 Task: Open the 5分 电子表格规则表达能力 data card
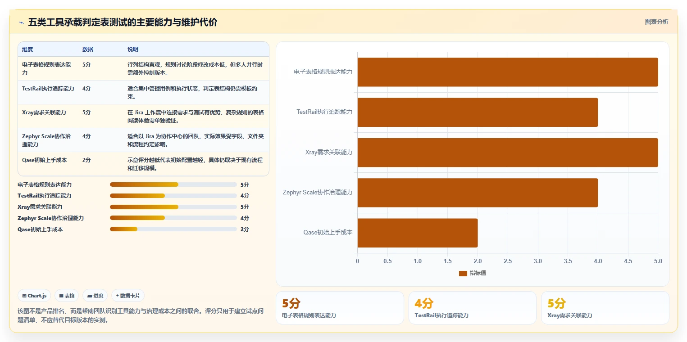pyautogui.click(x=340, y=308)
